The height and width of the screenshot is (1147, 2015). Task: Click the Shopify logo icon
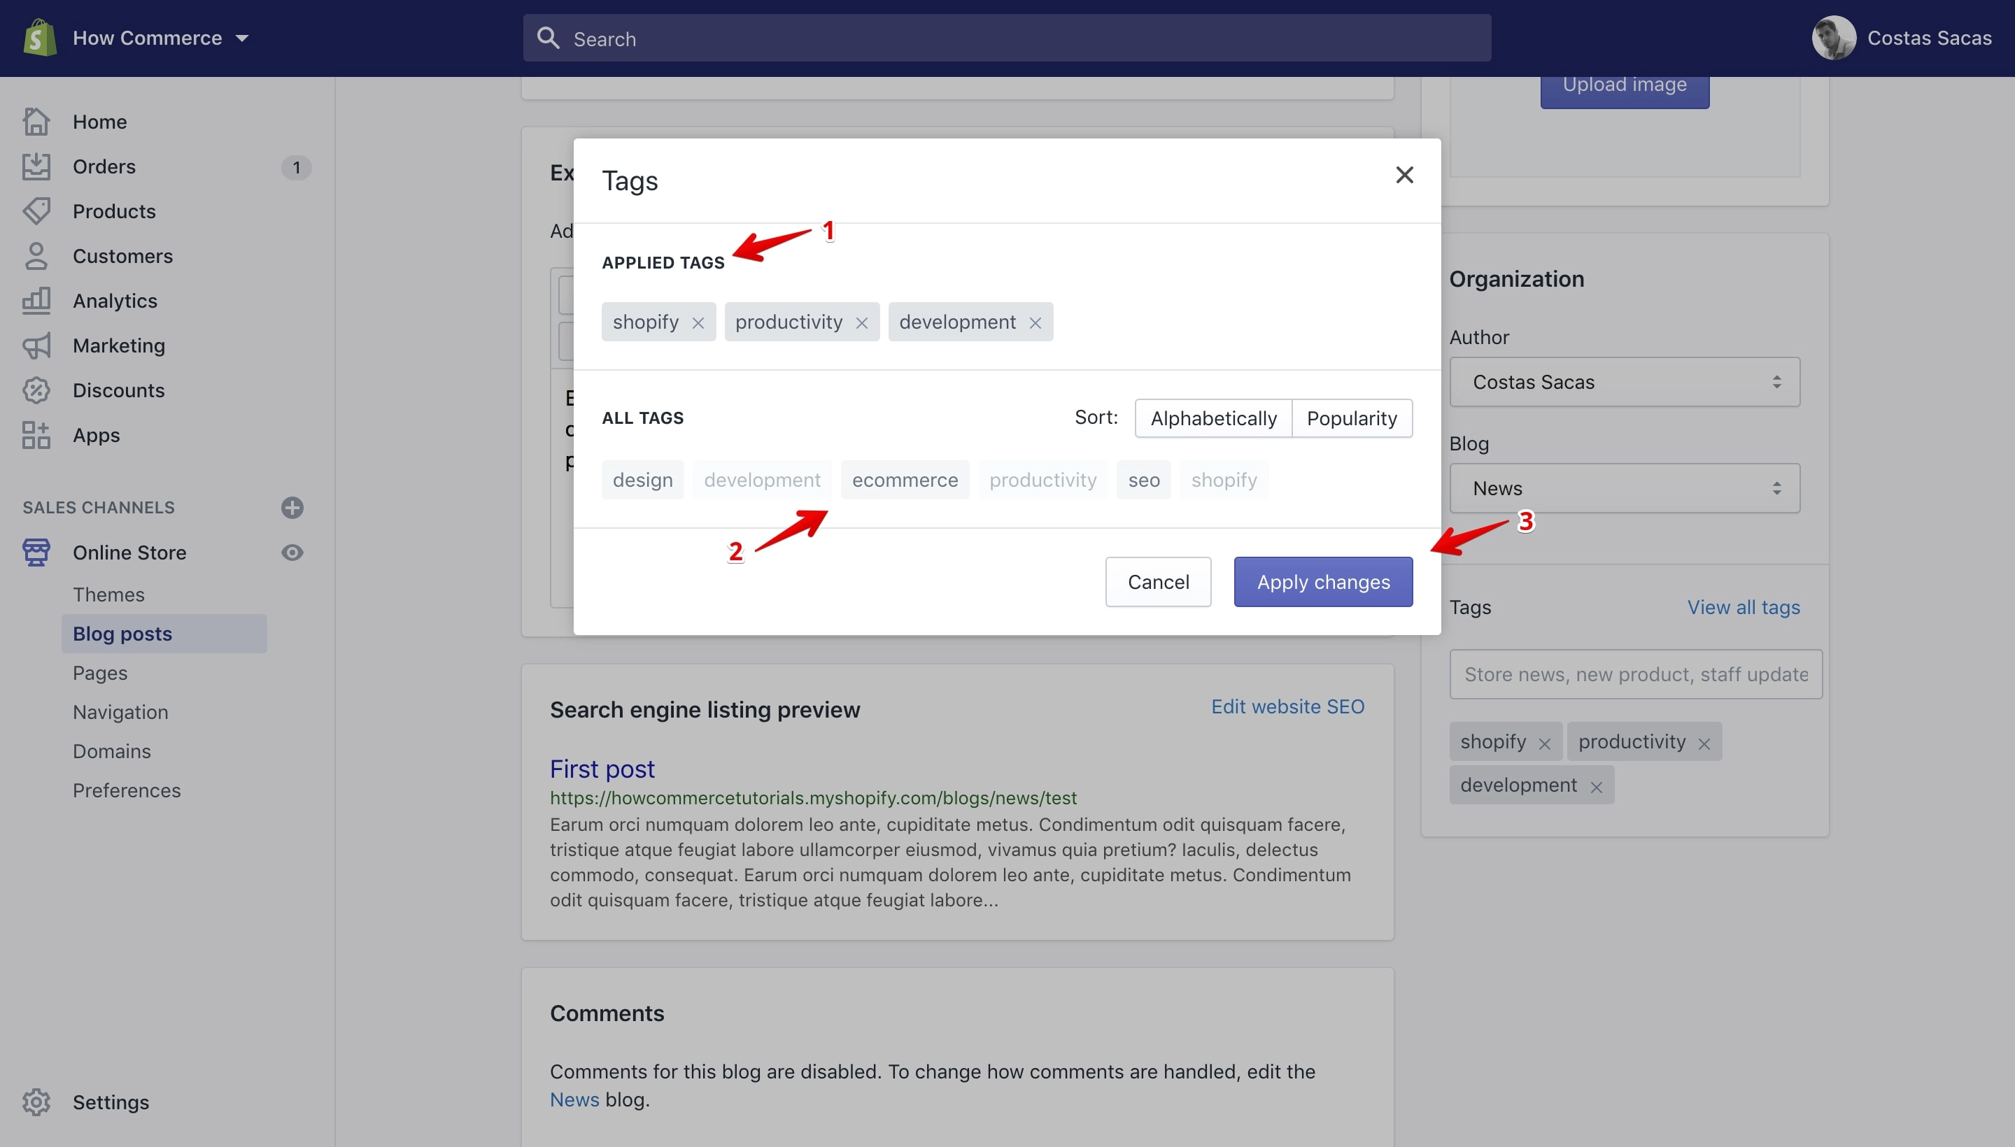tap(39, 38)
